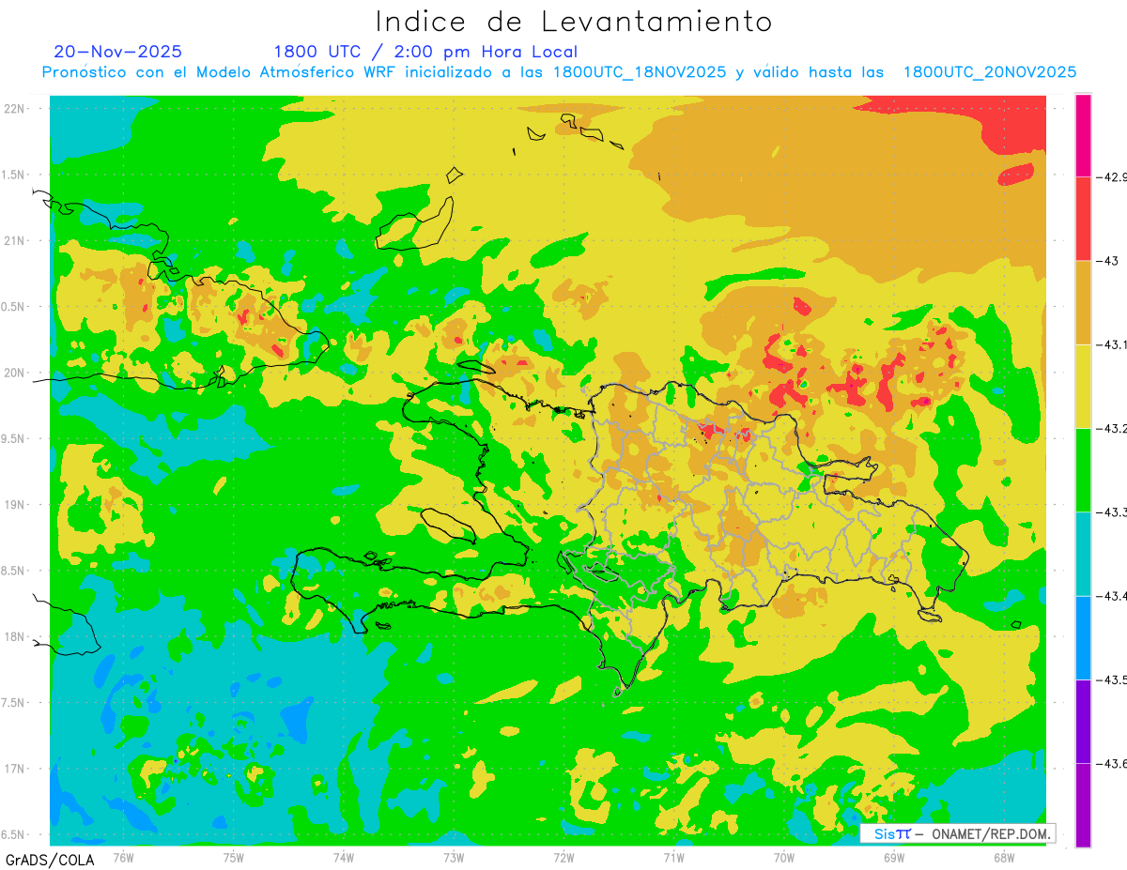Viewport: 1127px width, 870px height.
Task: Click the '-43.6' color bar label
Action: click(1111, 764)
